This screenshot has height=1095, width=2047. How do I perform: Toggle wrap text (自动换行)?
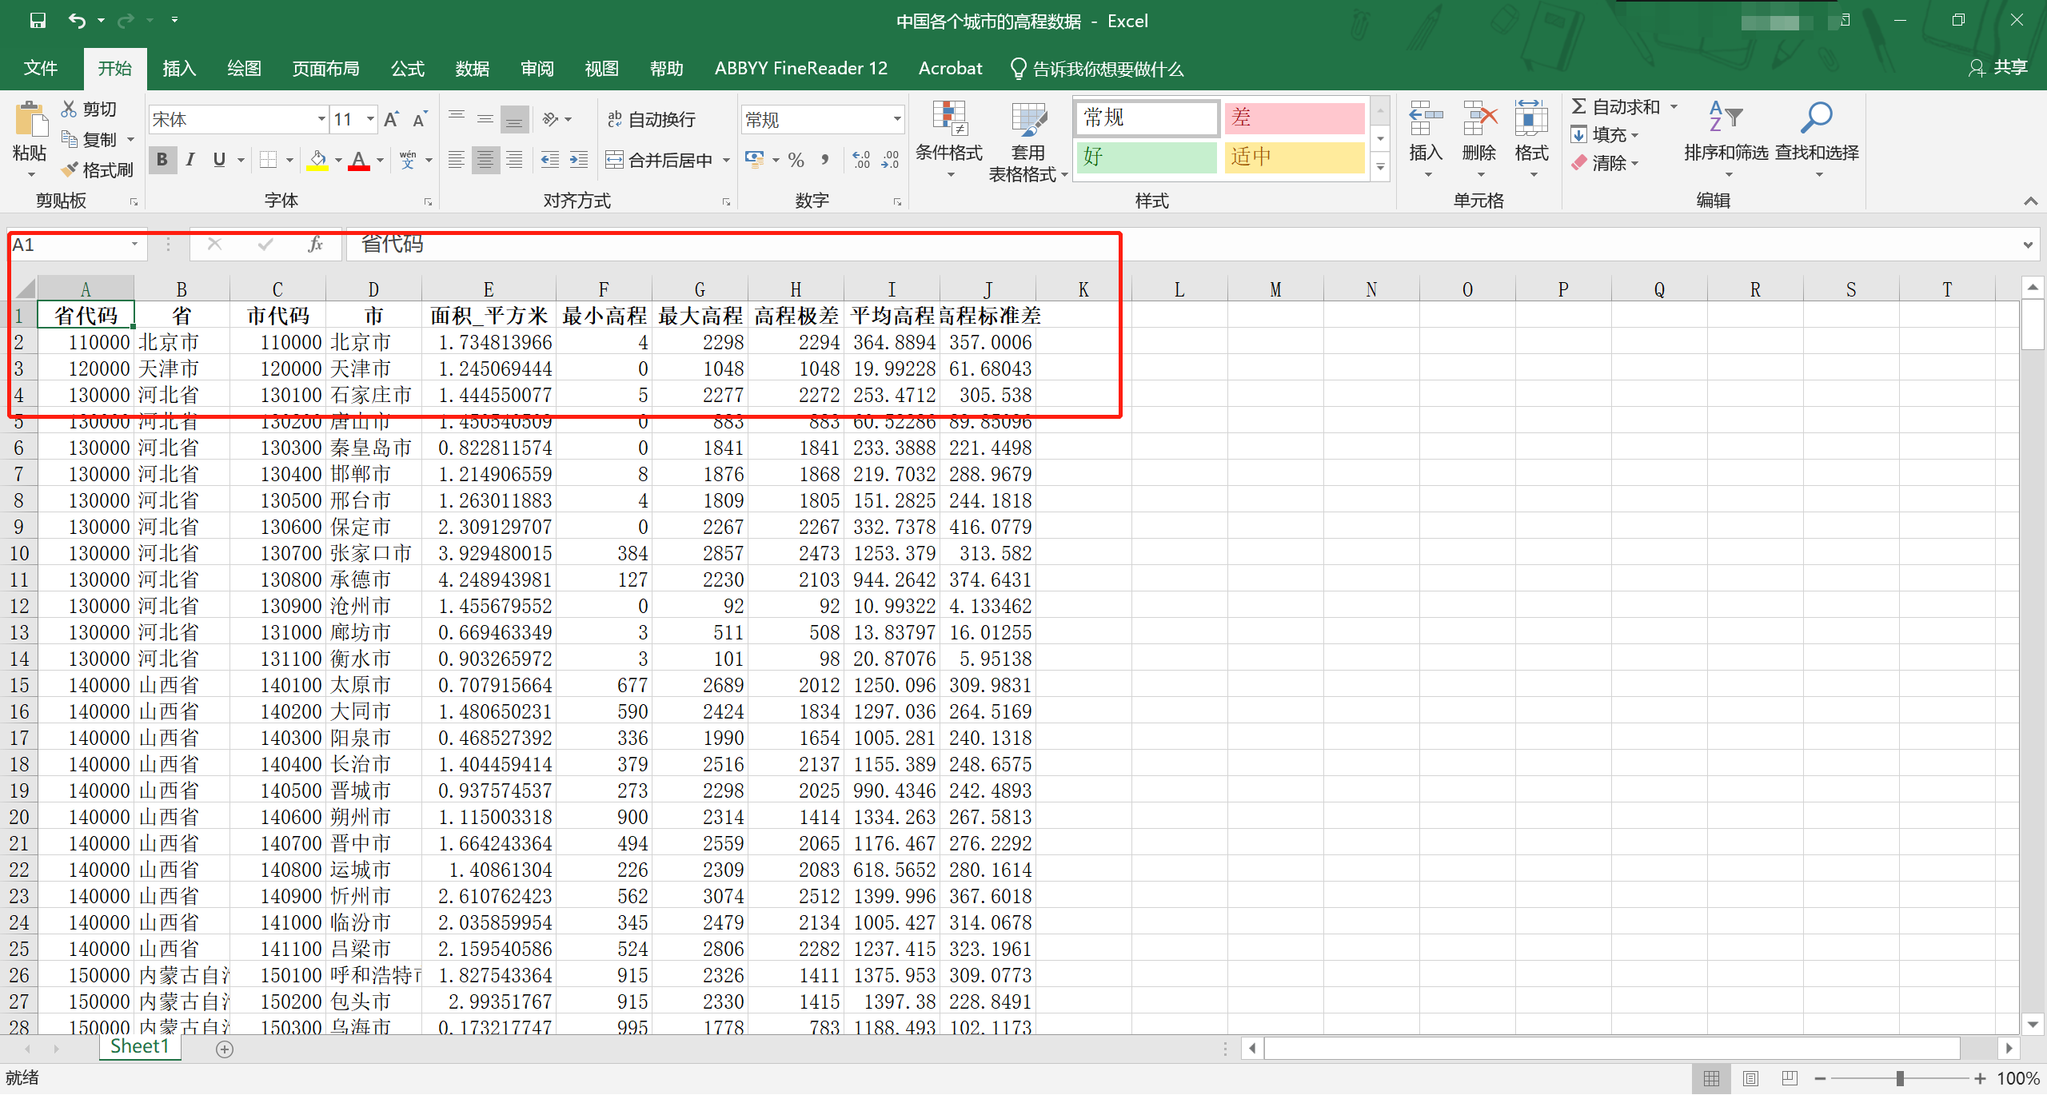(x=651, y=120)
